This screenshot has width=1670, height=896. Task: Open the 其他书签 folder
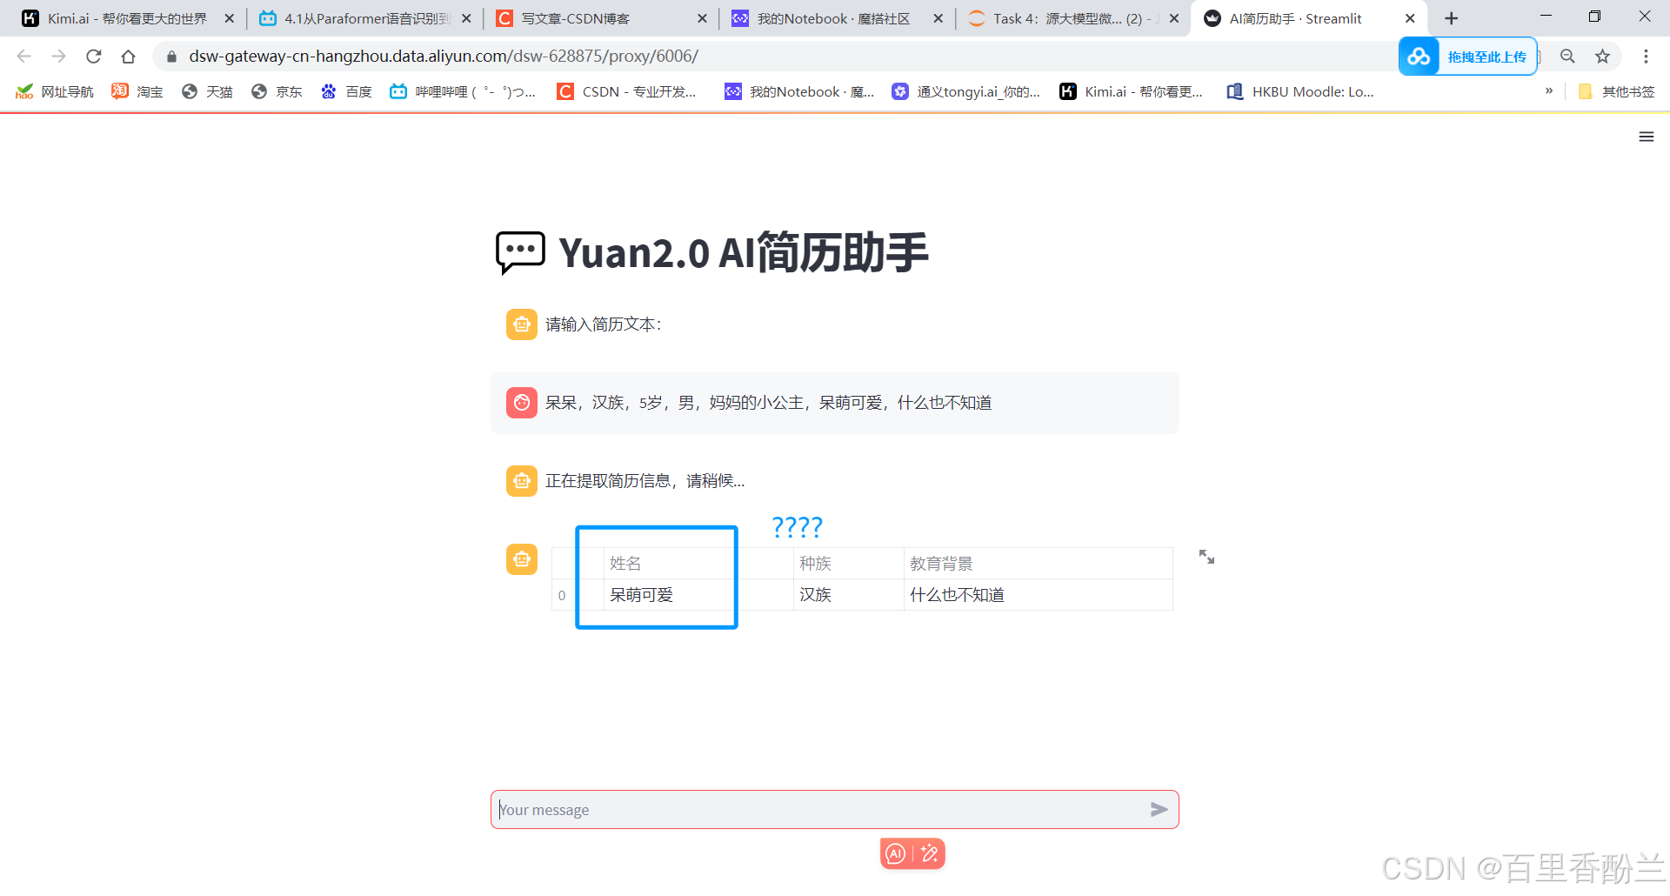coord(1616,91)
